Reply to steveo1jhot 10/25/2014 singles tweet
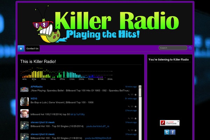The width and height of the screenshot is (210, 140). (x=129, y=130)
